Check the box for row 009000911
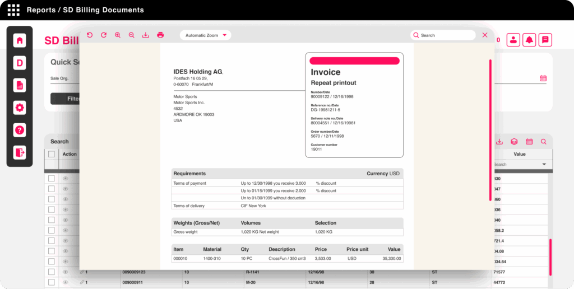Screen dimensions: 574x289 [51, 282]
